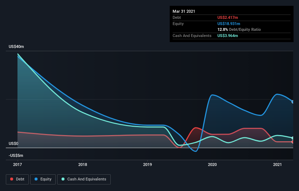Screen dimensions: 299x191
Task: Click the Cash And Equivalents tooltip label
Action: (192, 36)
